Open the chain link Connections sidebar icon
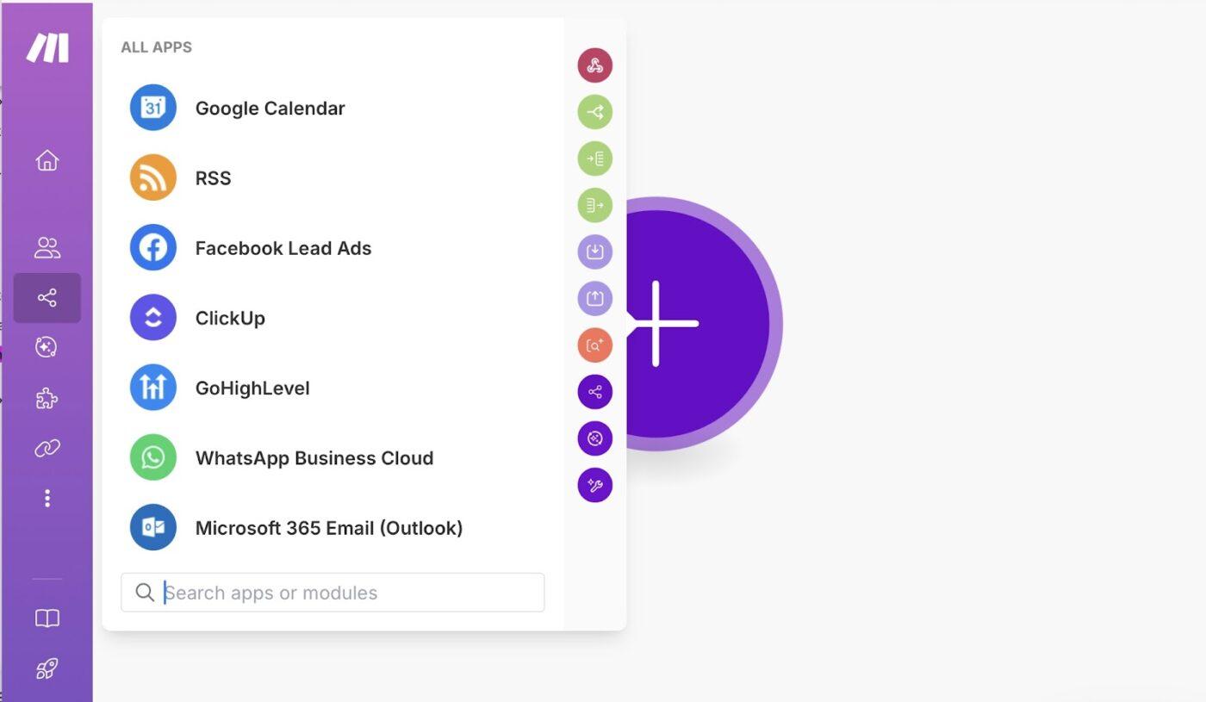 [x=47, y=448]
